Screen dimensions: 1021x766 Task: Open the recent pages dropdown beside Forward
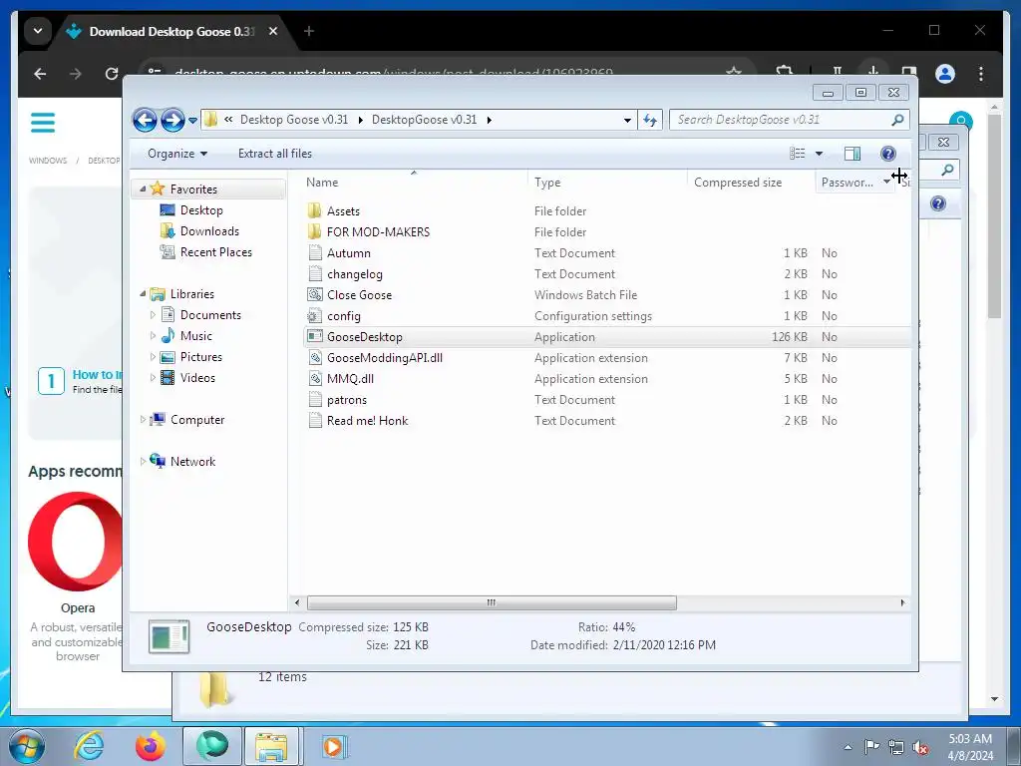coord(192,121)
